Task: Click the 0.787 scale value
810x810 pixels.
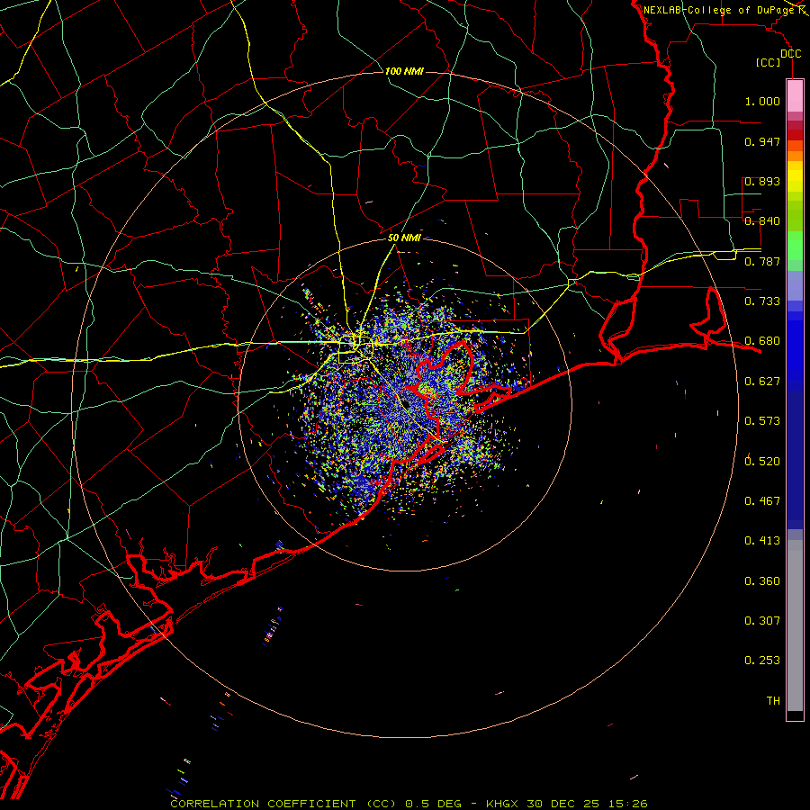Action: (762, 261)
